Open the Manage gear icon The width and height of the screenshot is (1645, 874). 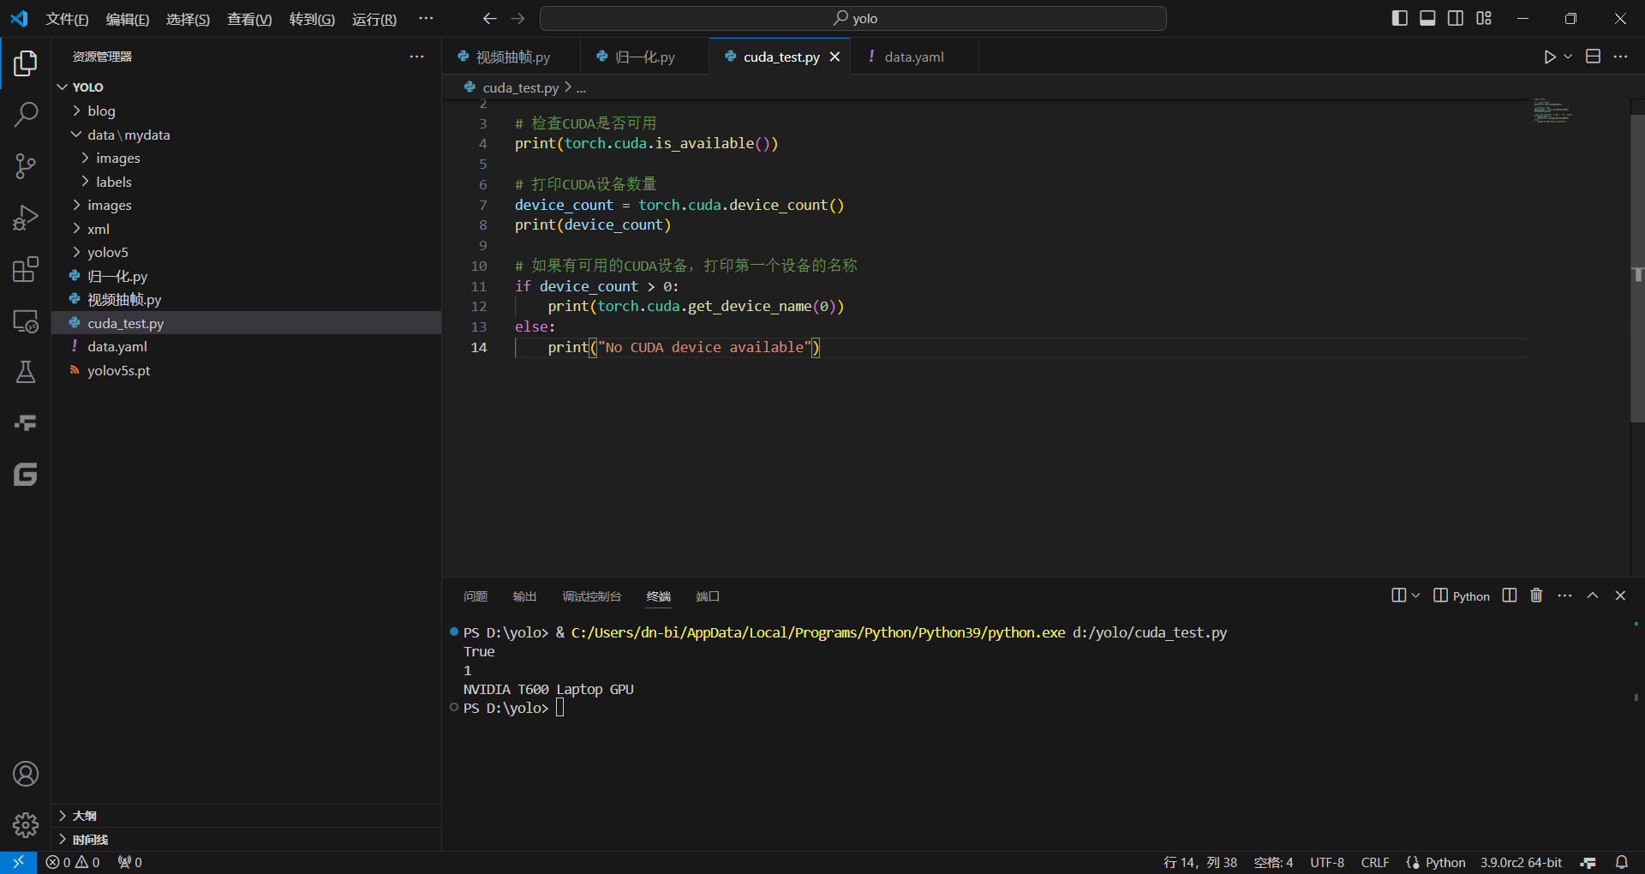pos(26,825)
